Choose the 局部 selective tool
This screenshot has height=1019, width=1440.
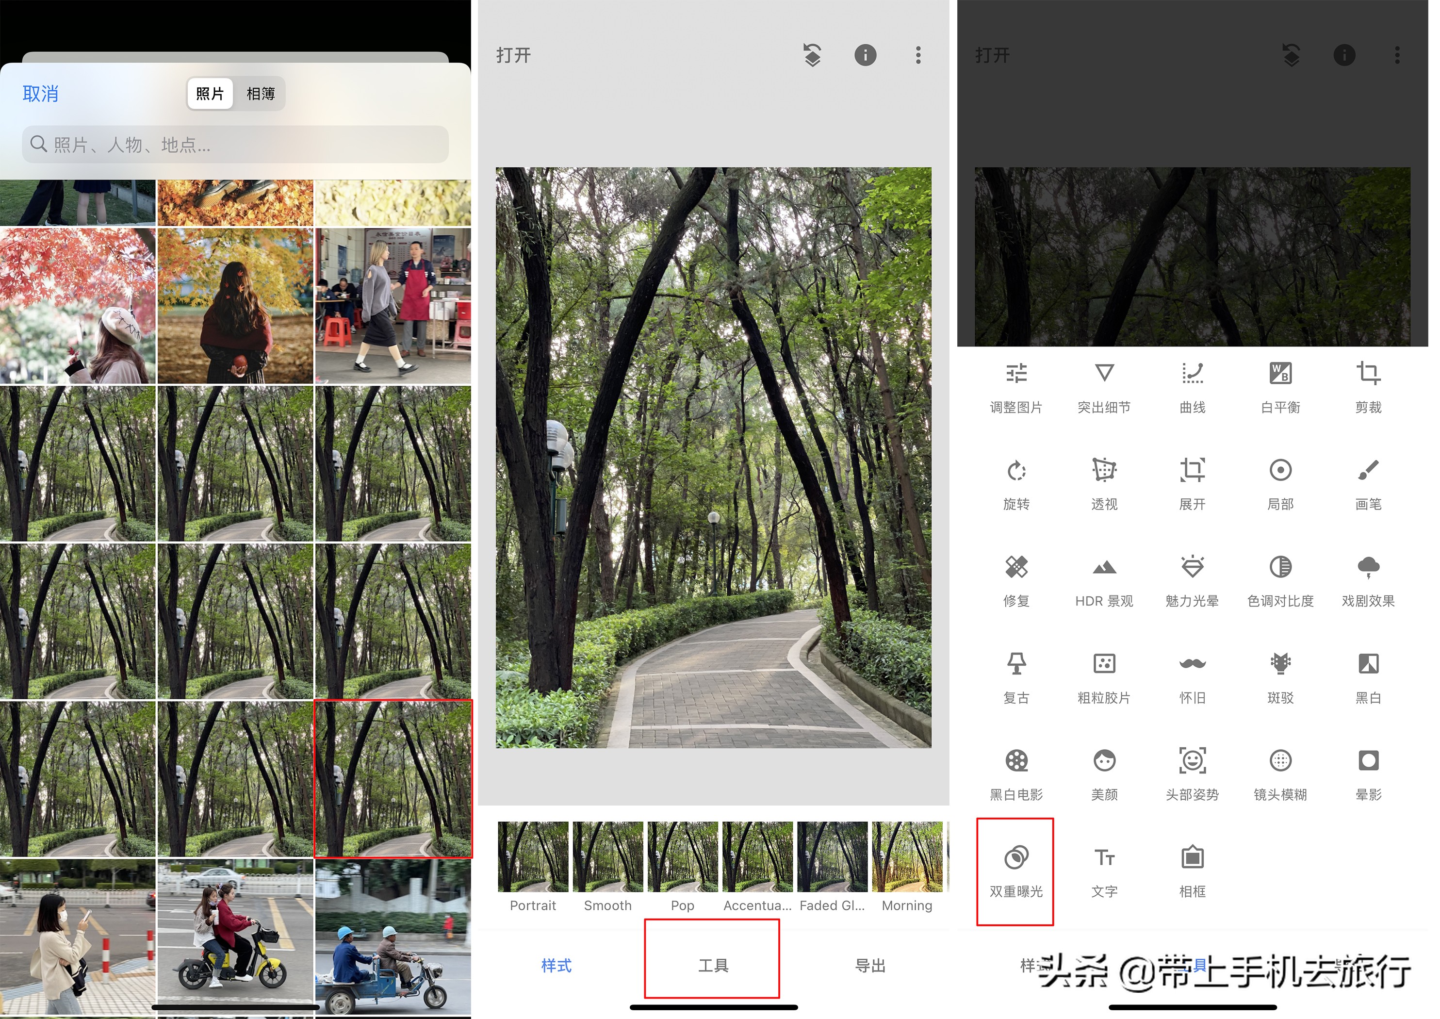coord(1280,484)
